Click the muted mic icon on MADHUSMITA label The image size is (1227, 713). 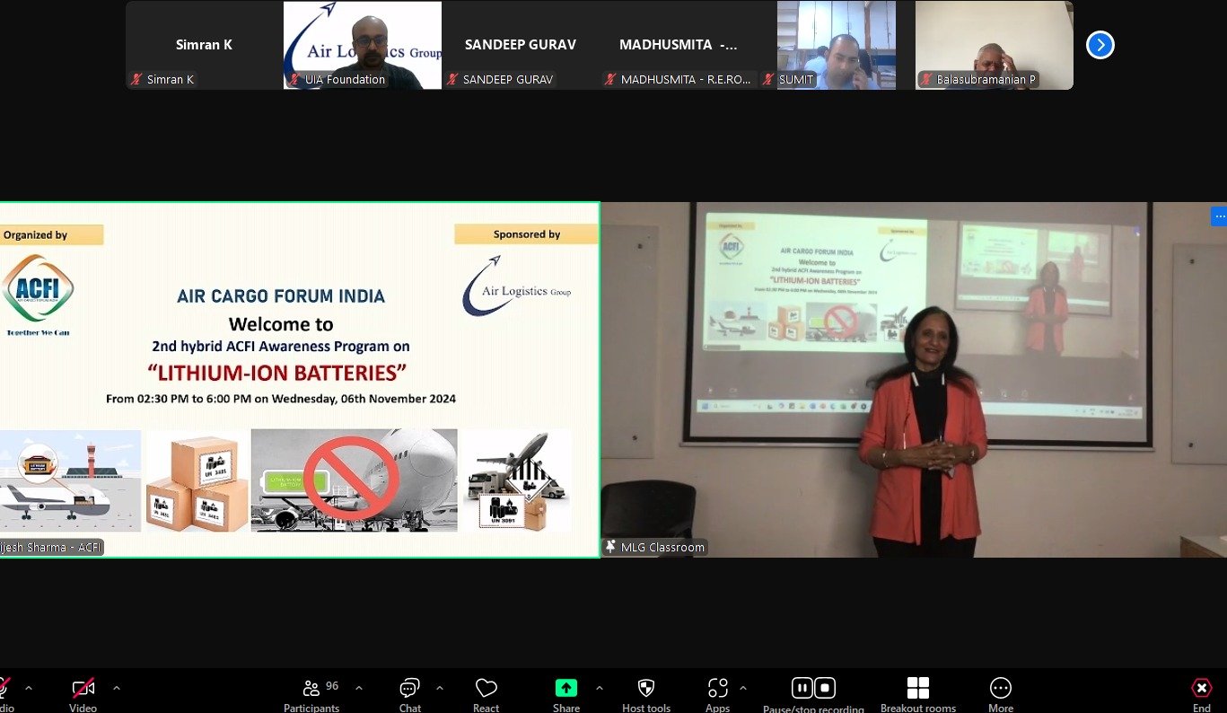pos(610,79)
